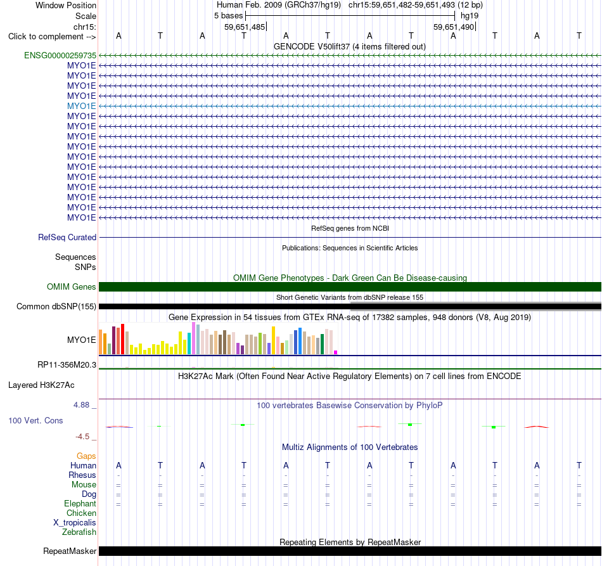Click the ENSG00000259735 green transcript arrow line
This screenshot has height=566, width=602.
tap(350, 56)
